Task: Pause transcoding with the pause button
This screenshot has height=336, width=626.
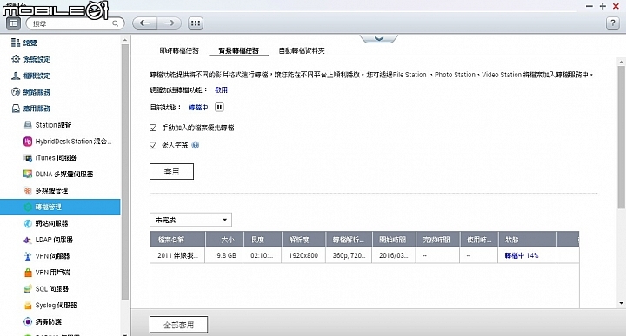Action: point(219,107)
